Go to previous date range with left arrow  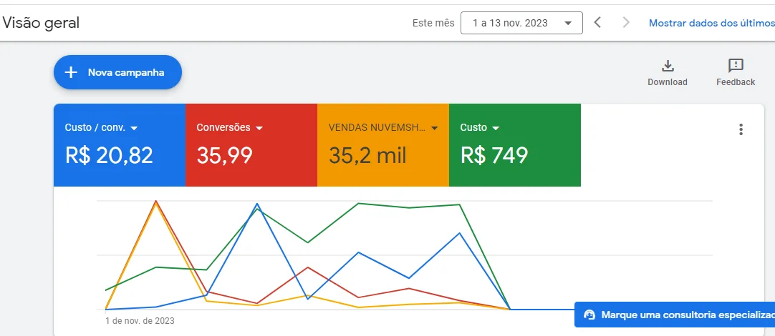[597, 23]
